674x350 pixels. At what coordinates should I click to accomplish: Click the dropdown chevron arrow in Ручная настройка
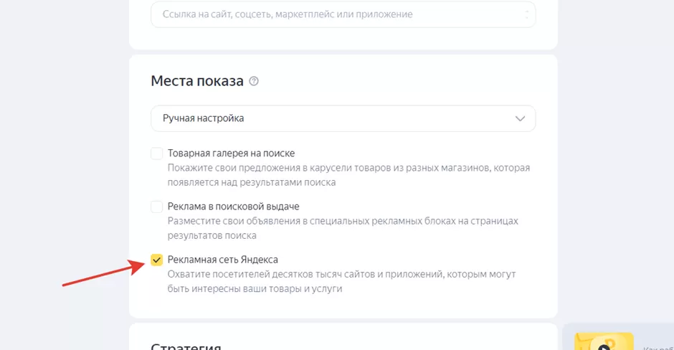520,118
